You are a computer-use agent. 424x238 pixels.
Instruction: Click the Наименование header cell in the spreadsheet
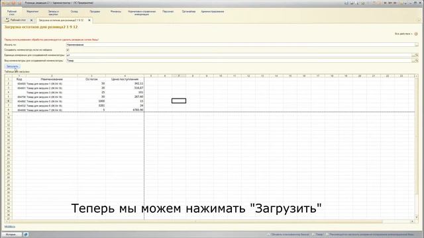point(52,79)
